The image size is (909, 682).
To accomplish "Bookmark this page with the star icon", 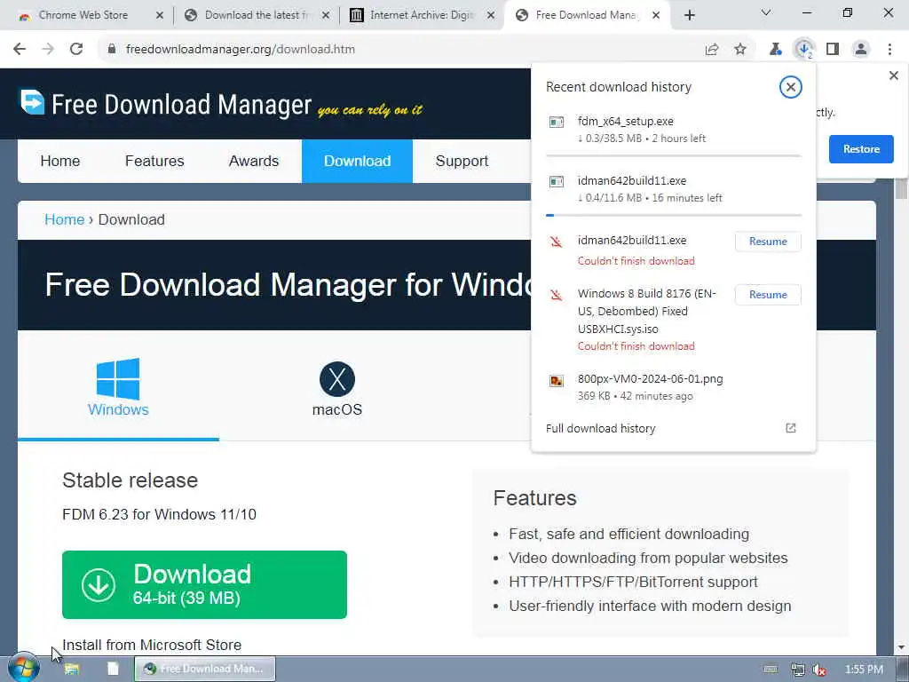I will pyautogui.click(x=740, y=50).
